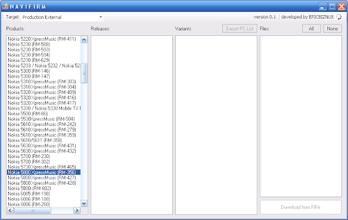Select Nokia 5230 (RM-588)
This screenshot has width=348, height=220.
[x=43, y=45]
